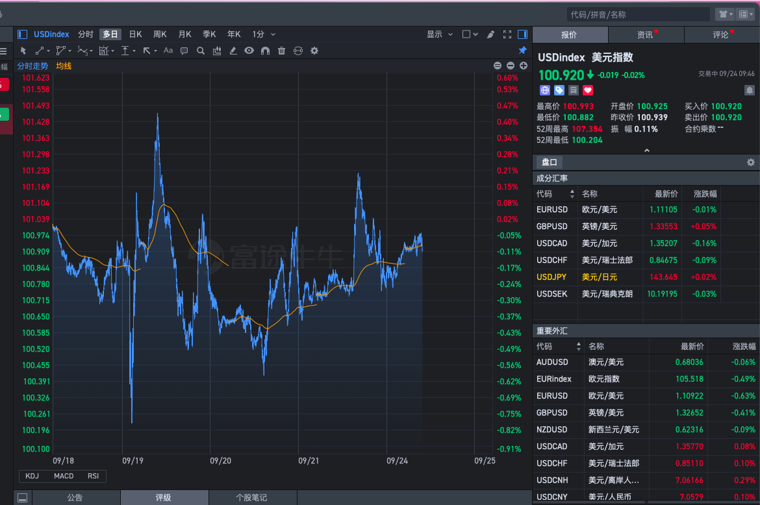
Task: Open 盘口 panel settings gear
Action: click(x=751, y=162)
